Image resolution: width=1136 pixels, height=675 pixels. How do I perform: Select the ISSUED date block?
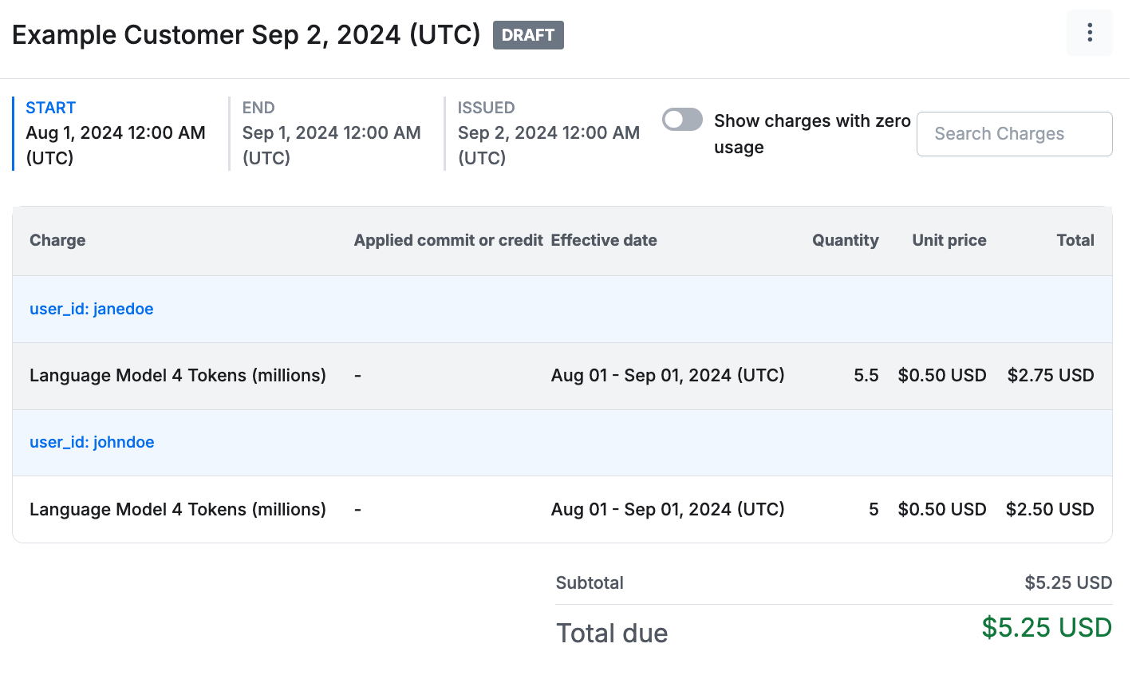point(548,133)
